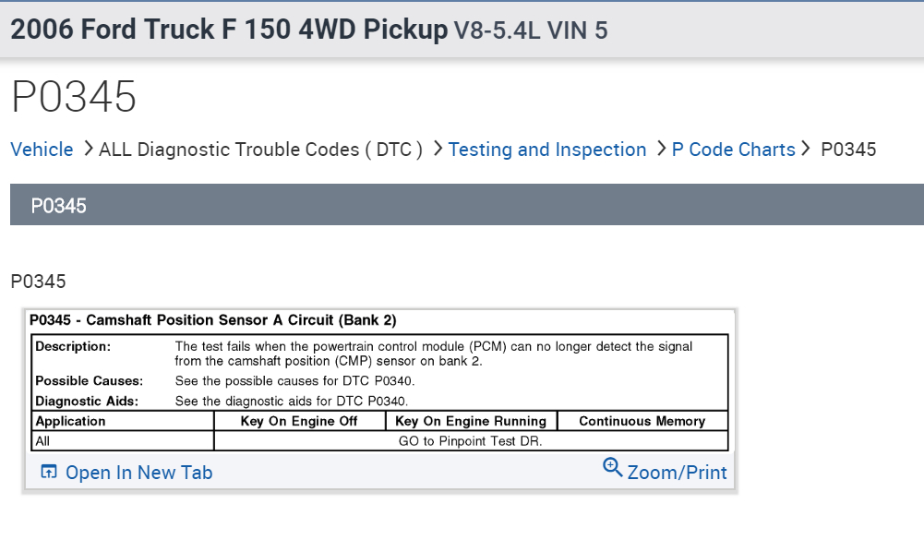Screen dimensions: 924x540
Task: Click the Continuous Memory column header
Action: [x=642, y=421]
